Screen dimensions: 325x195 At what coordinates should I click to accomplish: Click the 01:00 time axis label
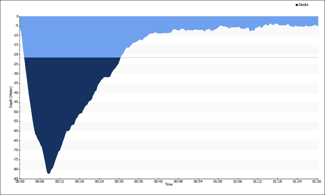(x=218, y=182)
